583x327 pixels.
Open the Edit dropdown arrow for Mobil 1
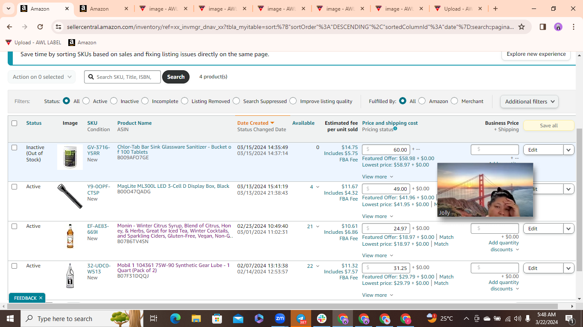click(x=569, y=268)
